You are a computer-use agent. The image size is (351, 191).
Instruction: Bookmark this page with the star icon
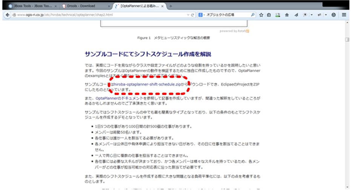pos(261,15)
